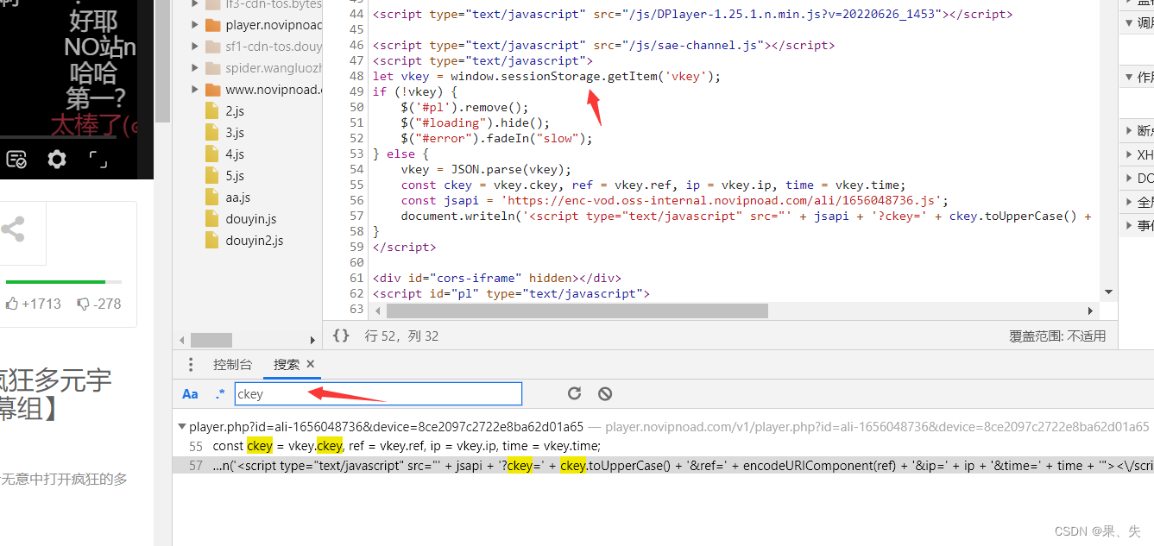
Task: Click the www.novipnoad folder icon
Action: [212, 90]
